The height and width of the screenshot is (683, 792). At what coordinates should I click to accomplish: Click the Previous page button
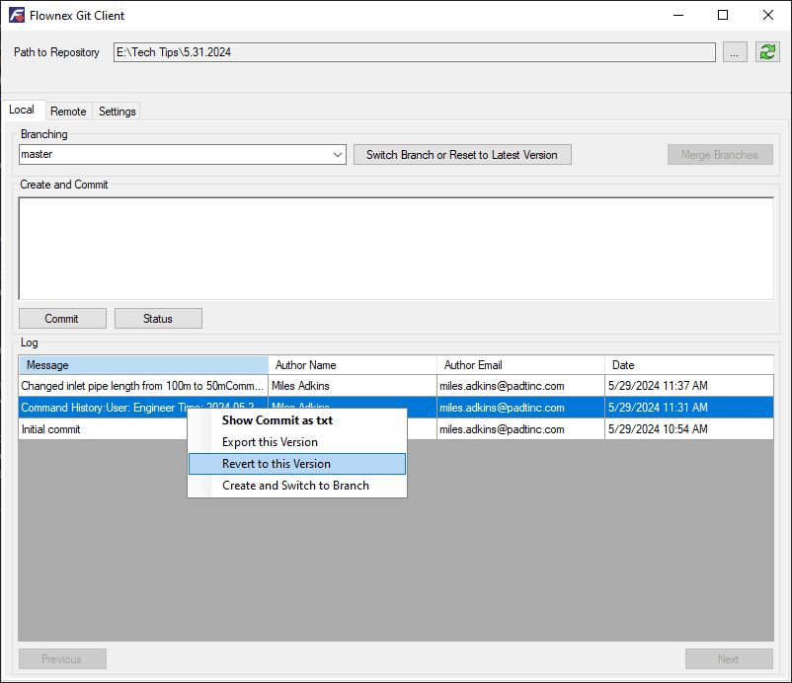click(x=62, y=658)
